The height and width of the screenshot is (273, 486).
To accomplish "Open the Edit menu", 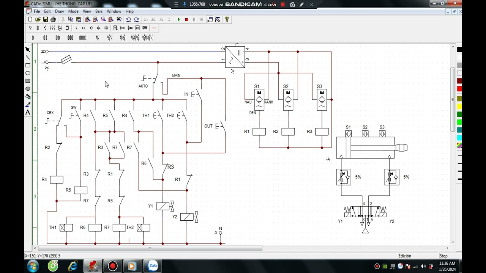I will (47, 11).
